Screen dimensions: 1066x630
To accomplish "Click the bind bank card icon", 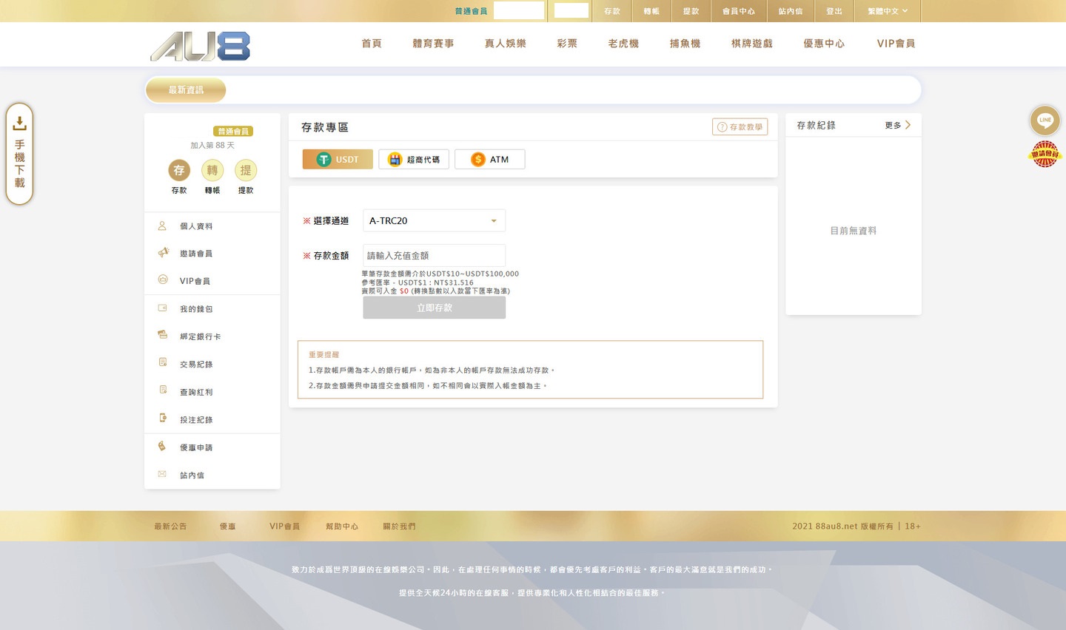I will [162, 335].
